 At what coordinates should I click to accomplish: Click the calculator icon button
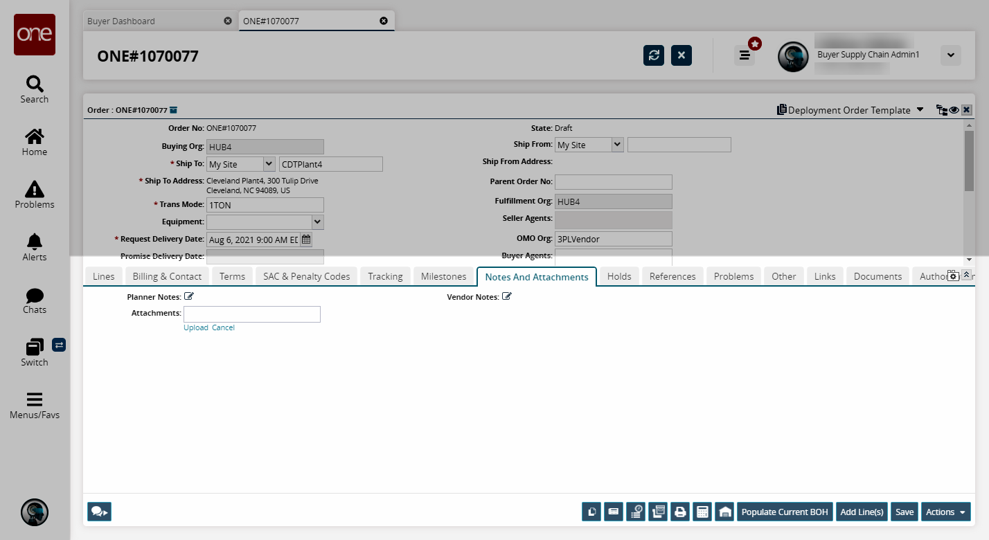coord(702,512)
